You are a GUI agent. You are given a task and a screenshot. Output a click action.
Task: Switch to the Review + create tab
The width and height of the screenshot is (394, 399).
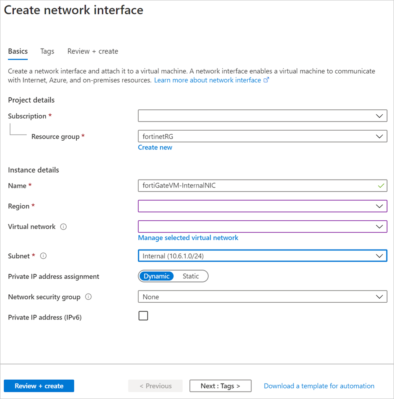(93, 51)
